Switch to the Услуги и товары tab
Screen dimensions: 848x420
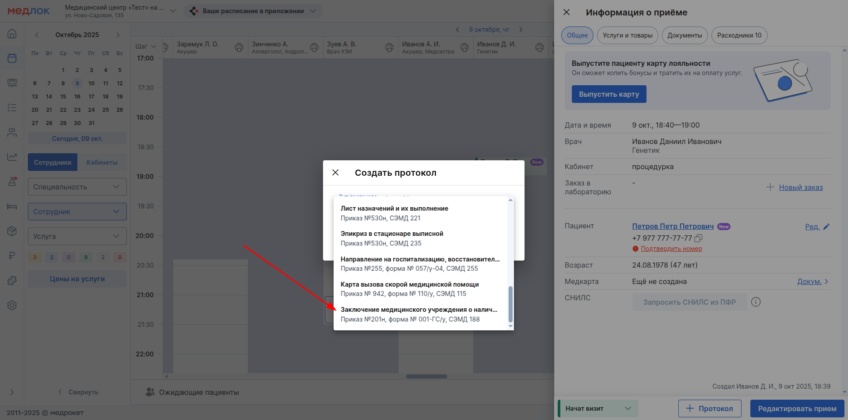[x=627, y=35]
